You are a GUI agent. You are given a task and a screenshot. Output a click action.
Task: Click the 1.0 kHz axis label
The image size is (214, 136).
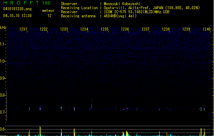pyautogui.click(x=3, y=61)
